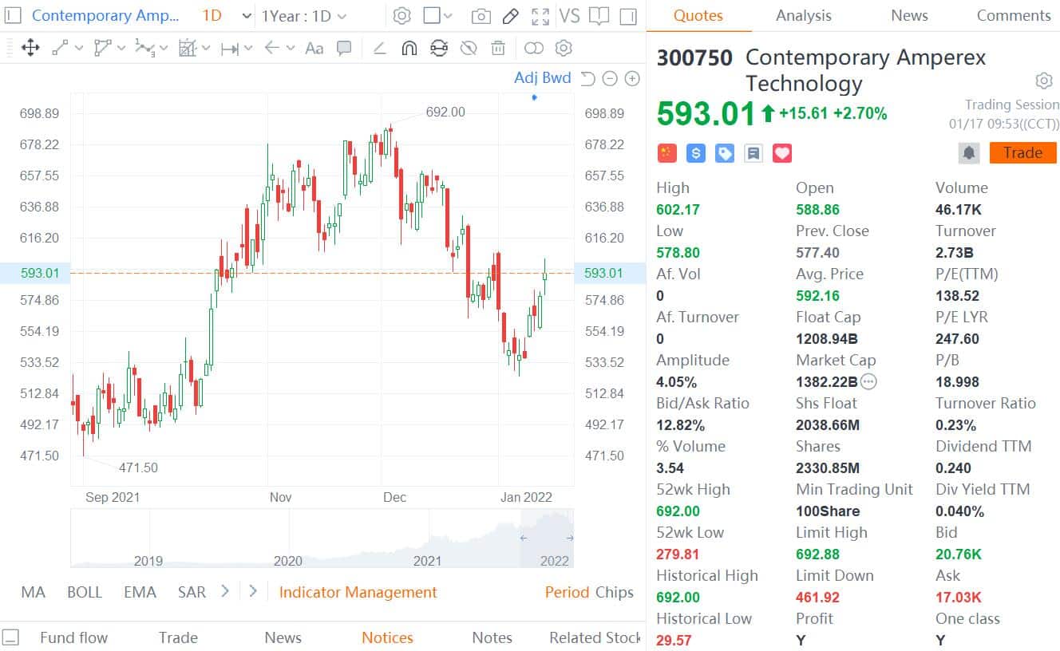1060x651 pixels.
Task: Click the magnet snap tool
Action: point(409,48)
